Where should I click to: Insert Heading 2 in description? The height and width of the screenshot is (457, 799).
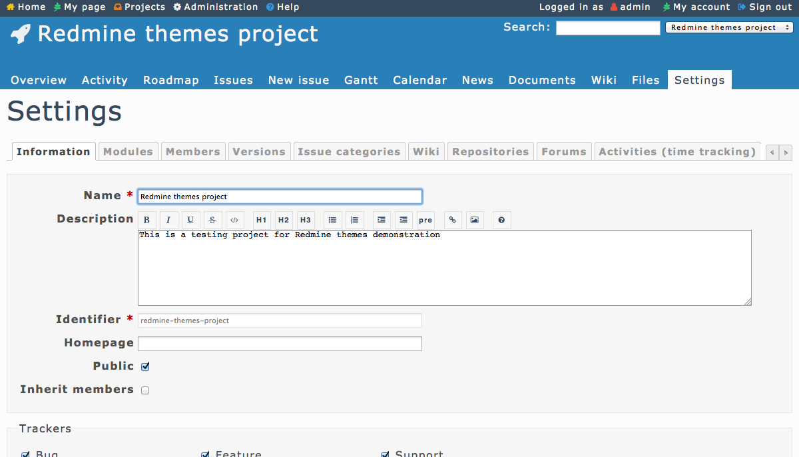pos(284,220)
